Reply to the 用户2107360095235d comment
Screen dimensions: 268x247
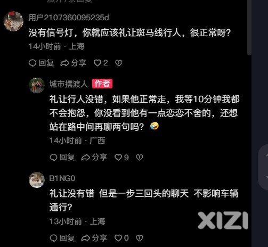coord(41,63)
